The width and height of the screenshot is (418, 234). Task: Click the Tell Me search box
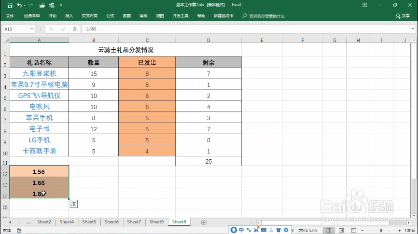coord(264,16)
